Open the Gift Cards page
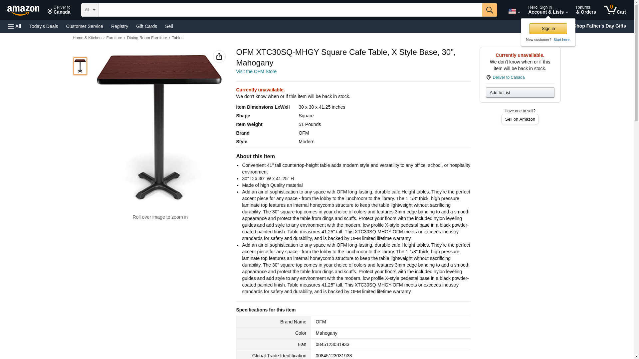 coord(146,26)
